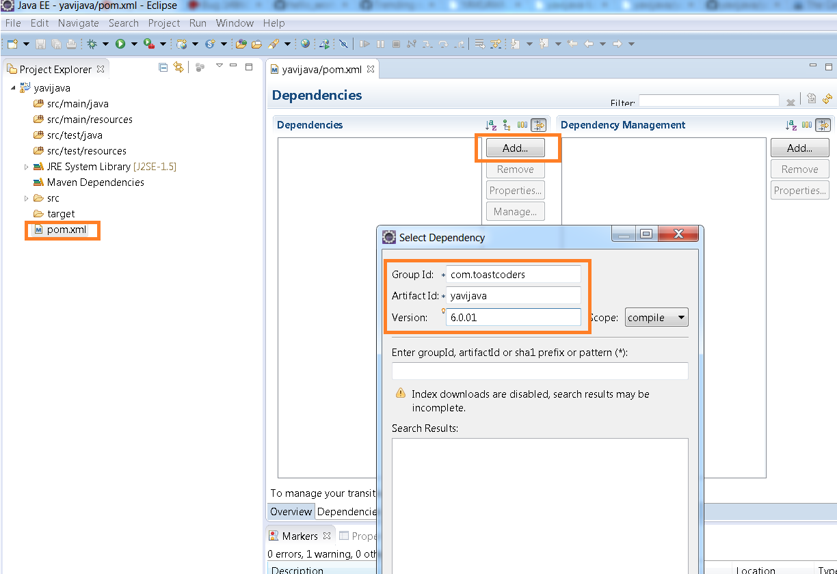Launch Debug with the bug icon
The width and height of the screenshot is (837, 574).
92,44
